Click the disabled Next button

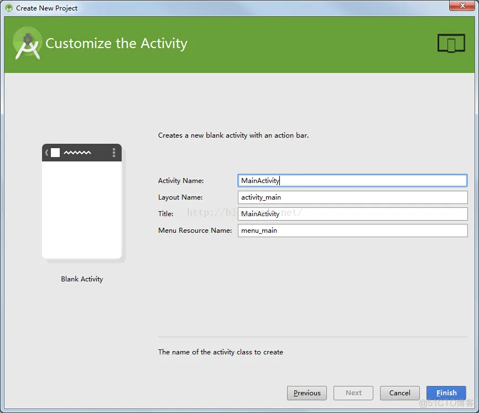[353, 393]
